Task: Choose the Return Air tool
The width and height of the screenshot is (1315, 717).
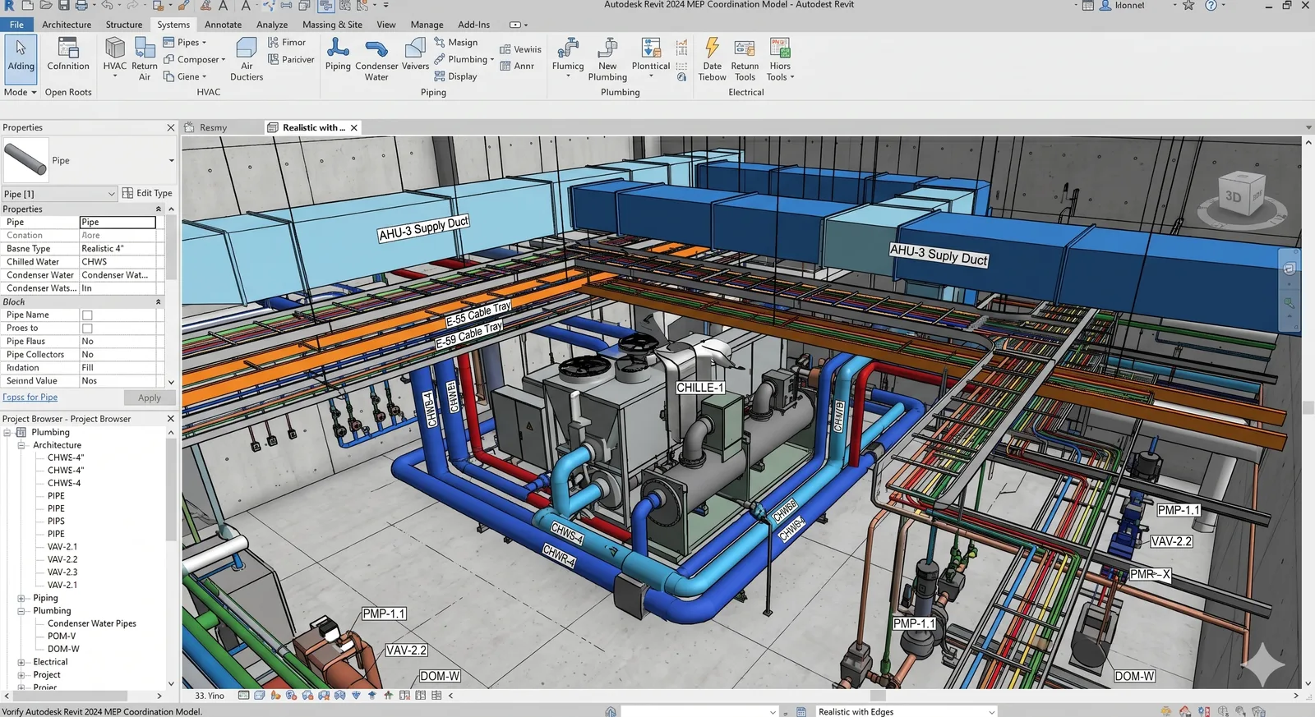Action: pos(145,59)
